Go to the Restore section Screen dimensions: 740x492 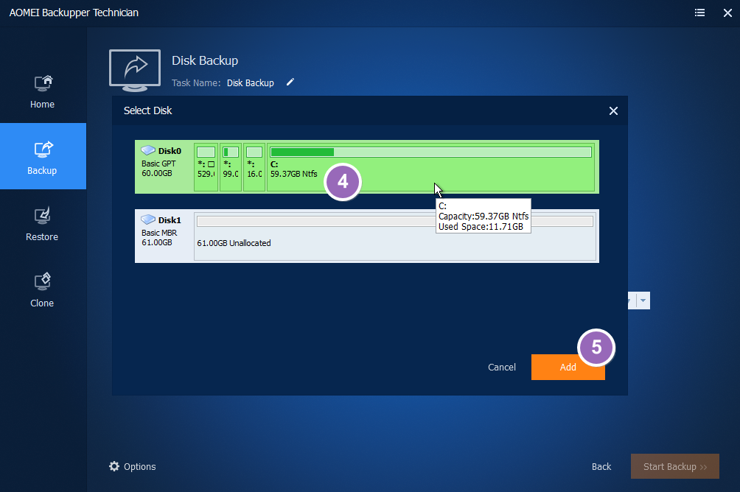pos(43,222)
